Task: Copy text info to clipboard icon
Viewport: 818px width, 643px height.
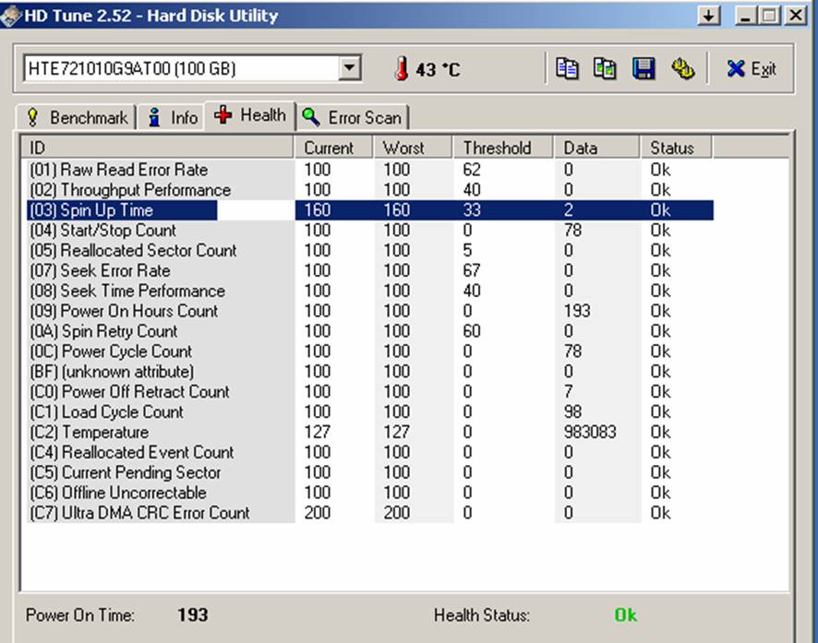Action: tap(567, 69)
